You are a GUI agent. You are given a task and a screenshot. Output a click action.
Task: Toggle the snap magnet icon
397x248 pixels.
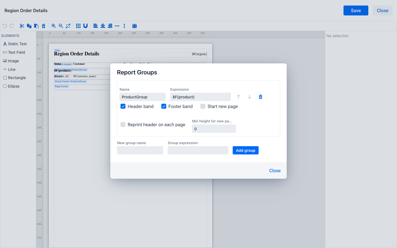coord(85,26)
